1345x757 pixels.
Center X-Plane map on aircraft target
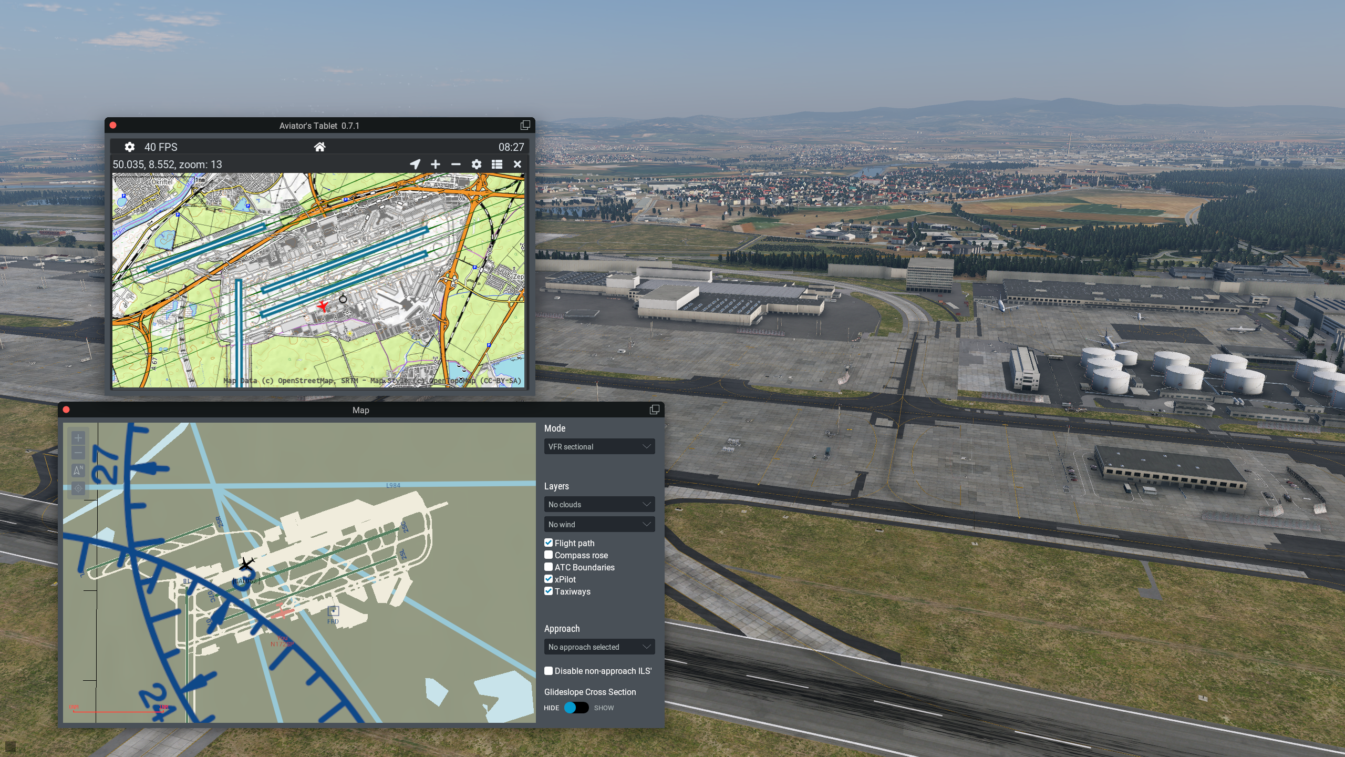pos(78,488)
